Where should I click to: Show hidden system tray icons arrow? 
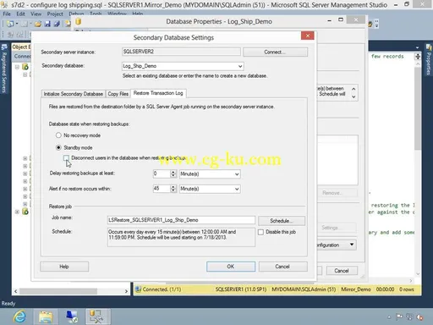389,317
